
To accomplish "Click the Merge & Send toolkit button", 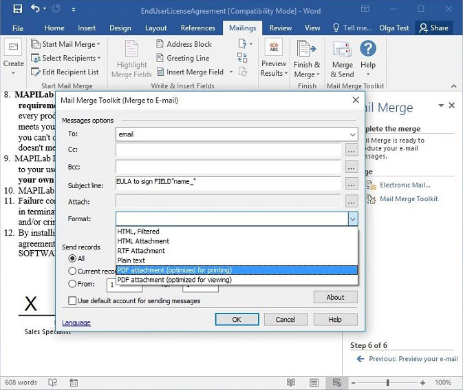I will coord(342,59).
